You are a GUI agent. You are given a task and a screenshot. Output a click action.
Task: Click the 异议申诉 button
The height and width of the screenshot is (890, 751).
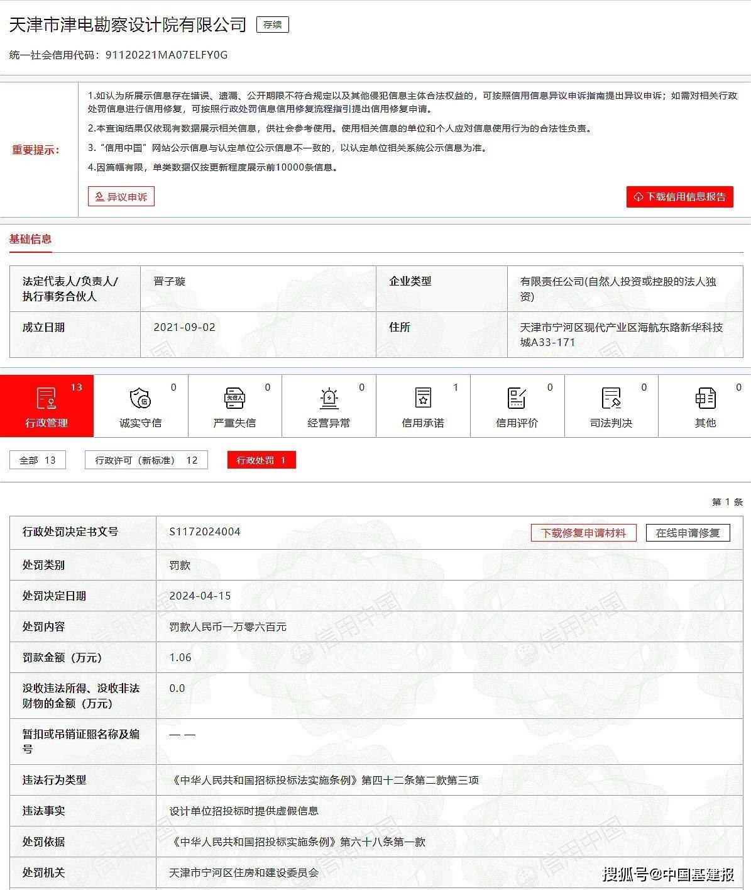tap(121, 197)
